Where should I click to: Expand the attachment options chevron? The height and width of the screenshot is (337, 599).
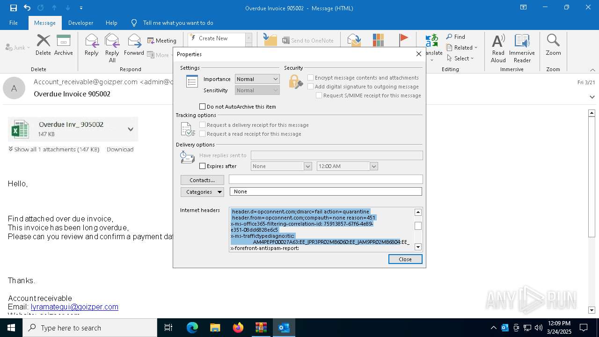(131, 129)
